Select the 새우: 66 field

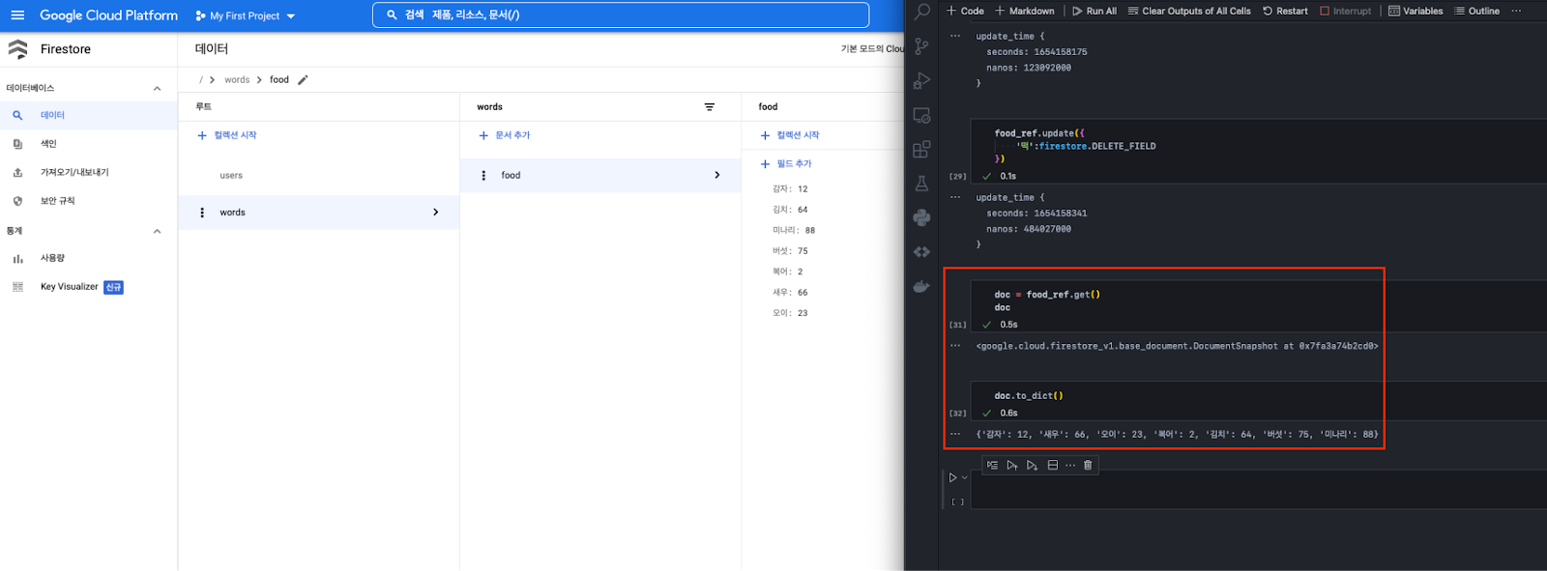pos(790,293)
